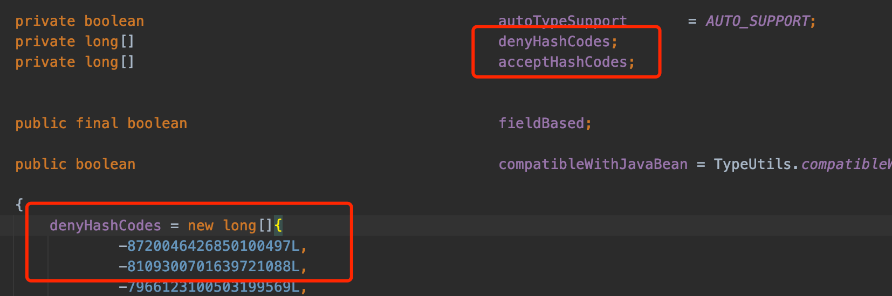The height and width of the screenshot is (296, 892).
Task: Click the denyHashCodes assignment in initializer block
Action: pos(105,225)
